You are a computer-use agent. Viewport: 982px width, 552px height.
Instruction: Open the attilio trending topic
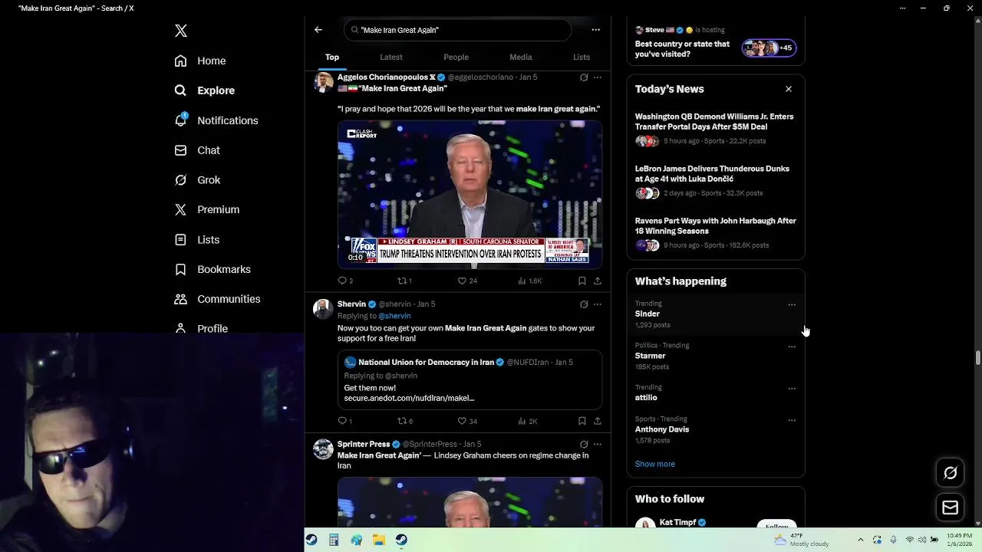716,393
